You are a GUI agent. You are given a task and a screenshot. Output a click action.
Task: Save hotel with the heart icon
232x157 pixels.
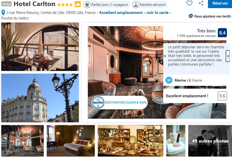pyautogui.click(x=189, y=3)
